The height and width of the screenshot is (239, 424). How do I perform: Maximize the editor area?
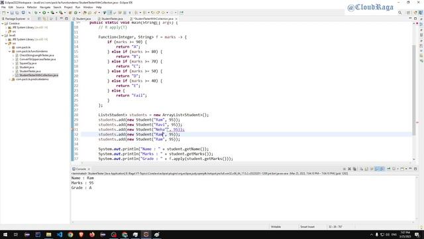(x=415, y=19)
